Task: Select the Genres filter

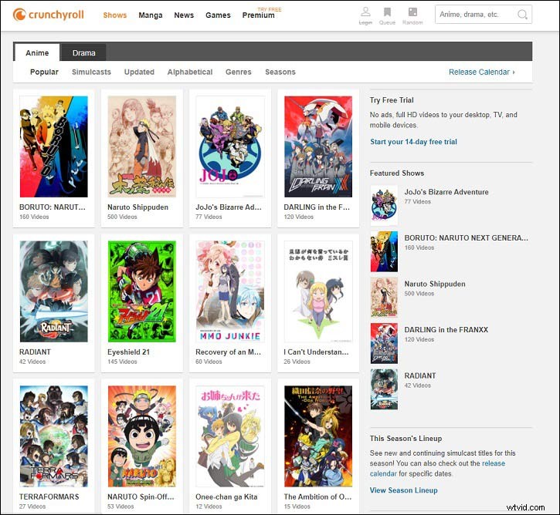Action: [239, 72]
